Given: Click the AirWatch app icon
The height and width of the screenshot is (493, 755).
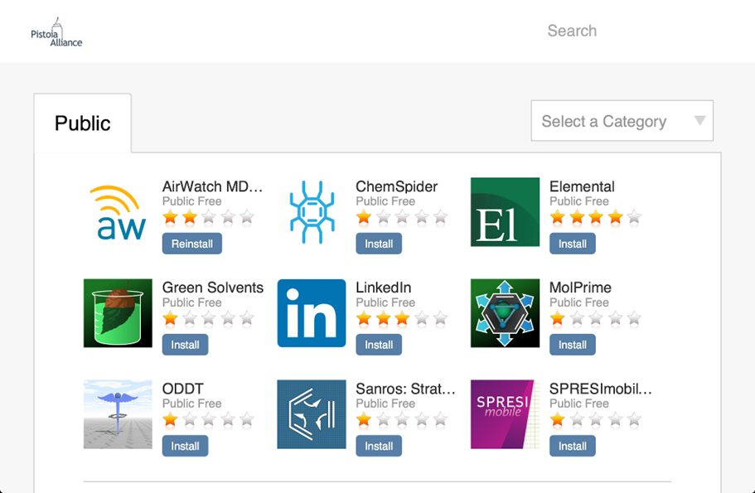Looking at the screenshot, I should click(118, 212).
